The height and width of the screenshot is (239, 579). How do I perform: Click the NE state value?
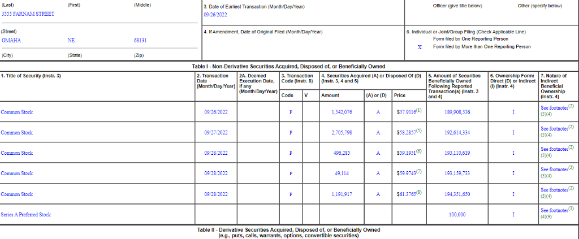click(71, 41)
